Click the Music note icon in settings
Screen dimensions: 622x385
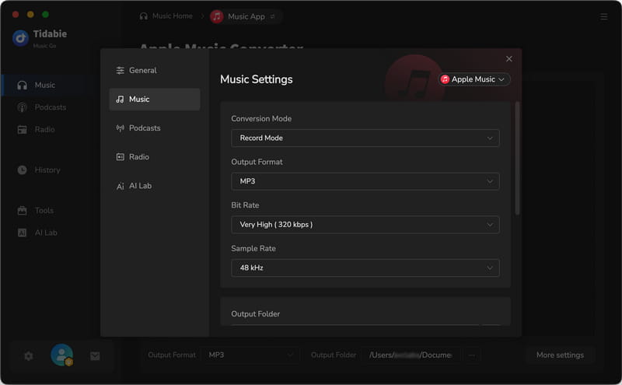click(x=120, y=100)
